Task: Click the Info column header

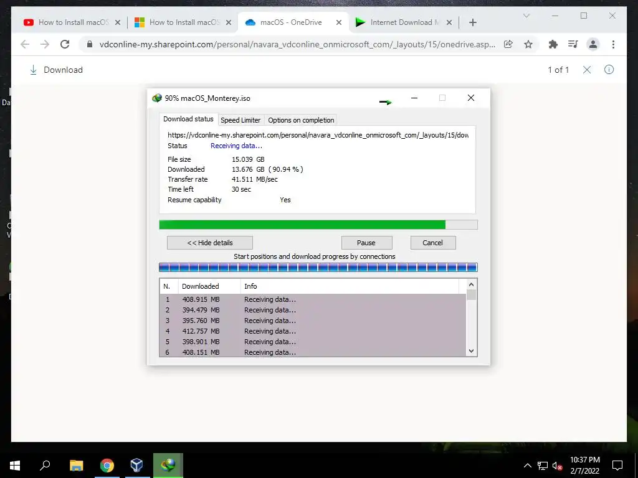Action: point(350,286)
